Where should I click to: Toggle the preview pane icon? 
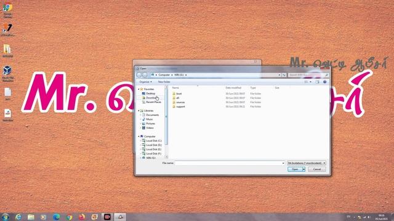point(318,82)
